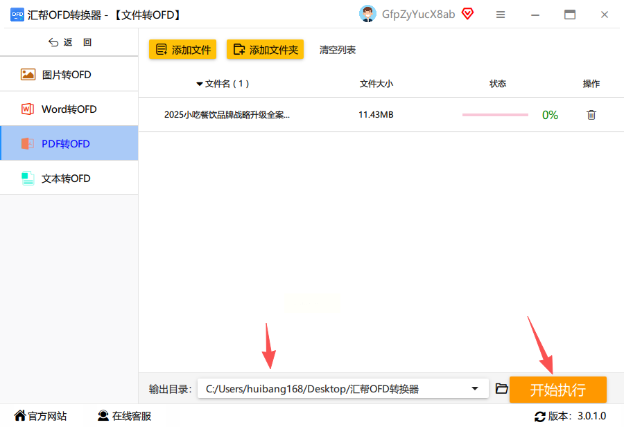
Task: Expand the output directory dropdown arrow
Action: (x=475, y=388)
